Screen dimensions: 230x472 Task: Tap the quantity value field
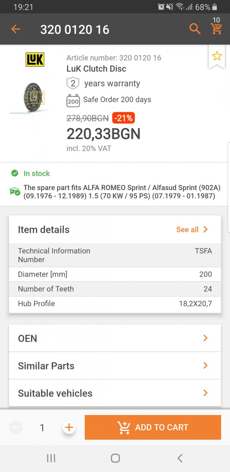42,428
